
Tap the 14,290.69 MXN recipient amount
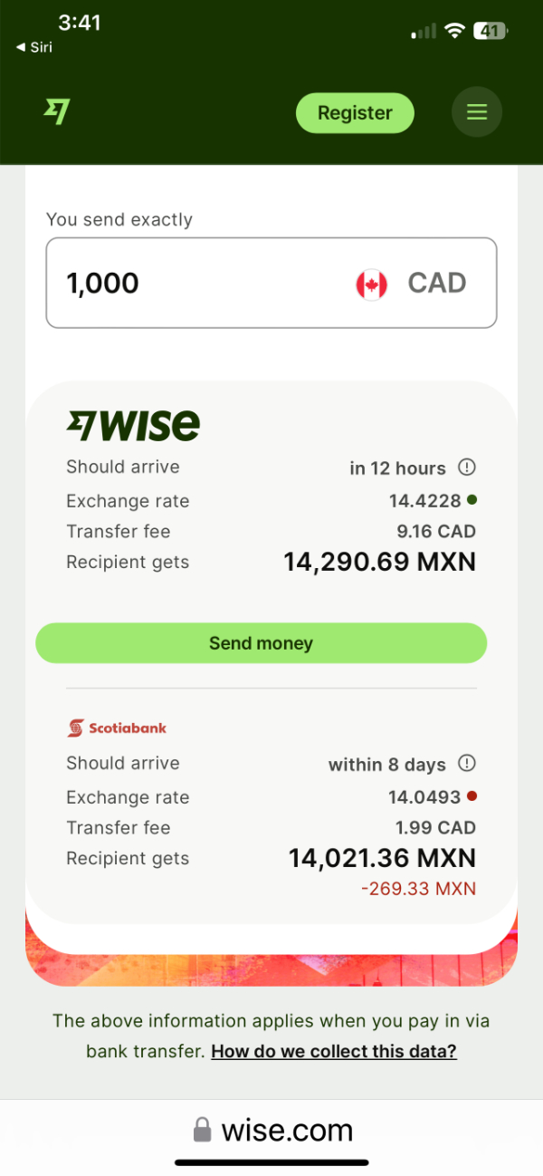(x=379, y=562)
